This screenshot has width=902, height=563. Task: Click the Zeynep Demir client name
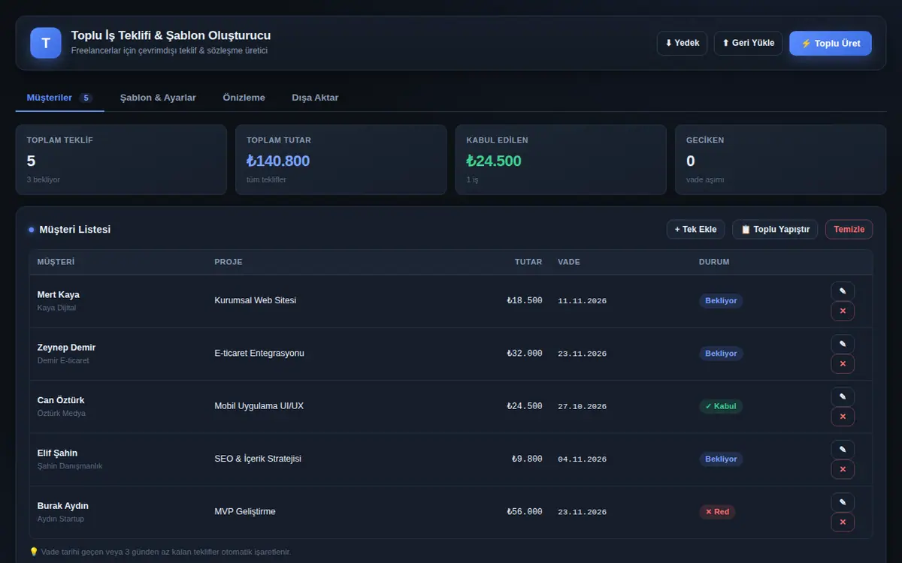click(x=66, y=348)
